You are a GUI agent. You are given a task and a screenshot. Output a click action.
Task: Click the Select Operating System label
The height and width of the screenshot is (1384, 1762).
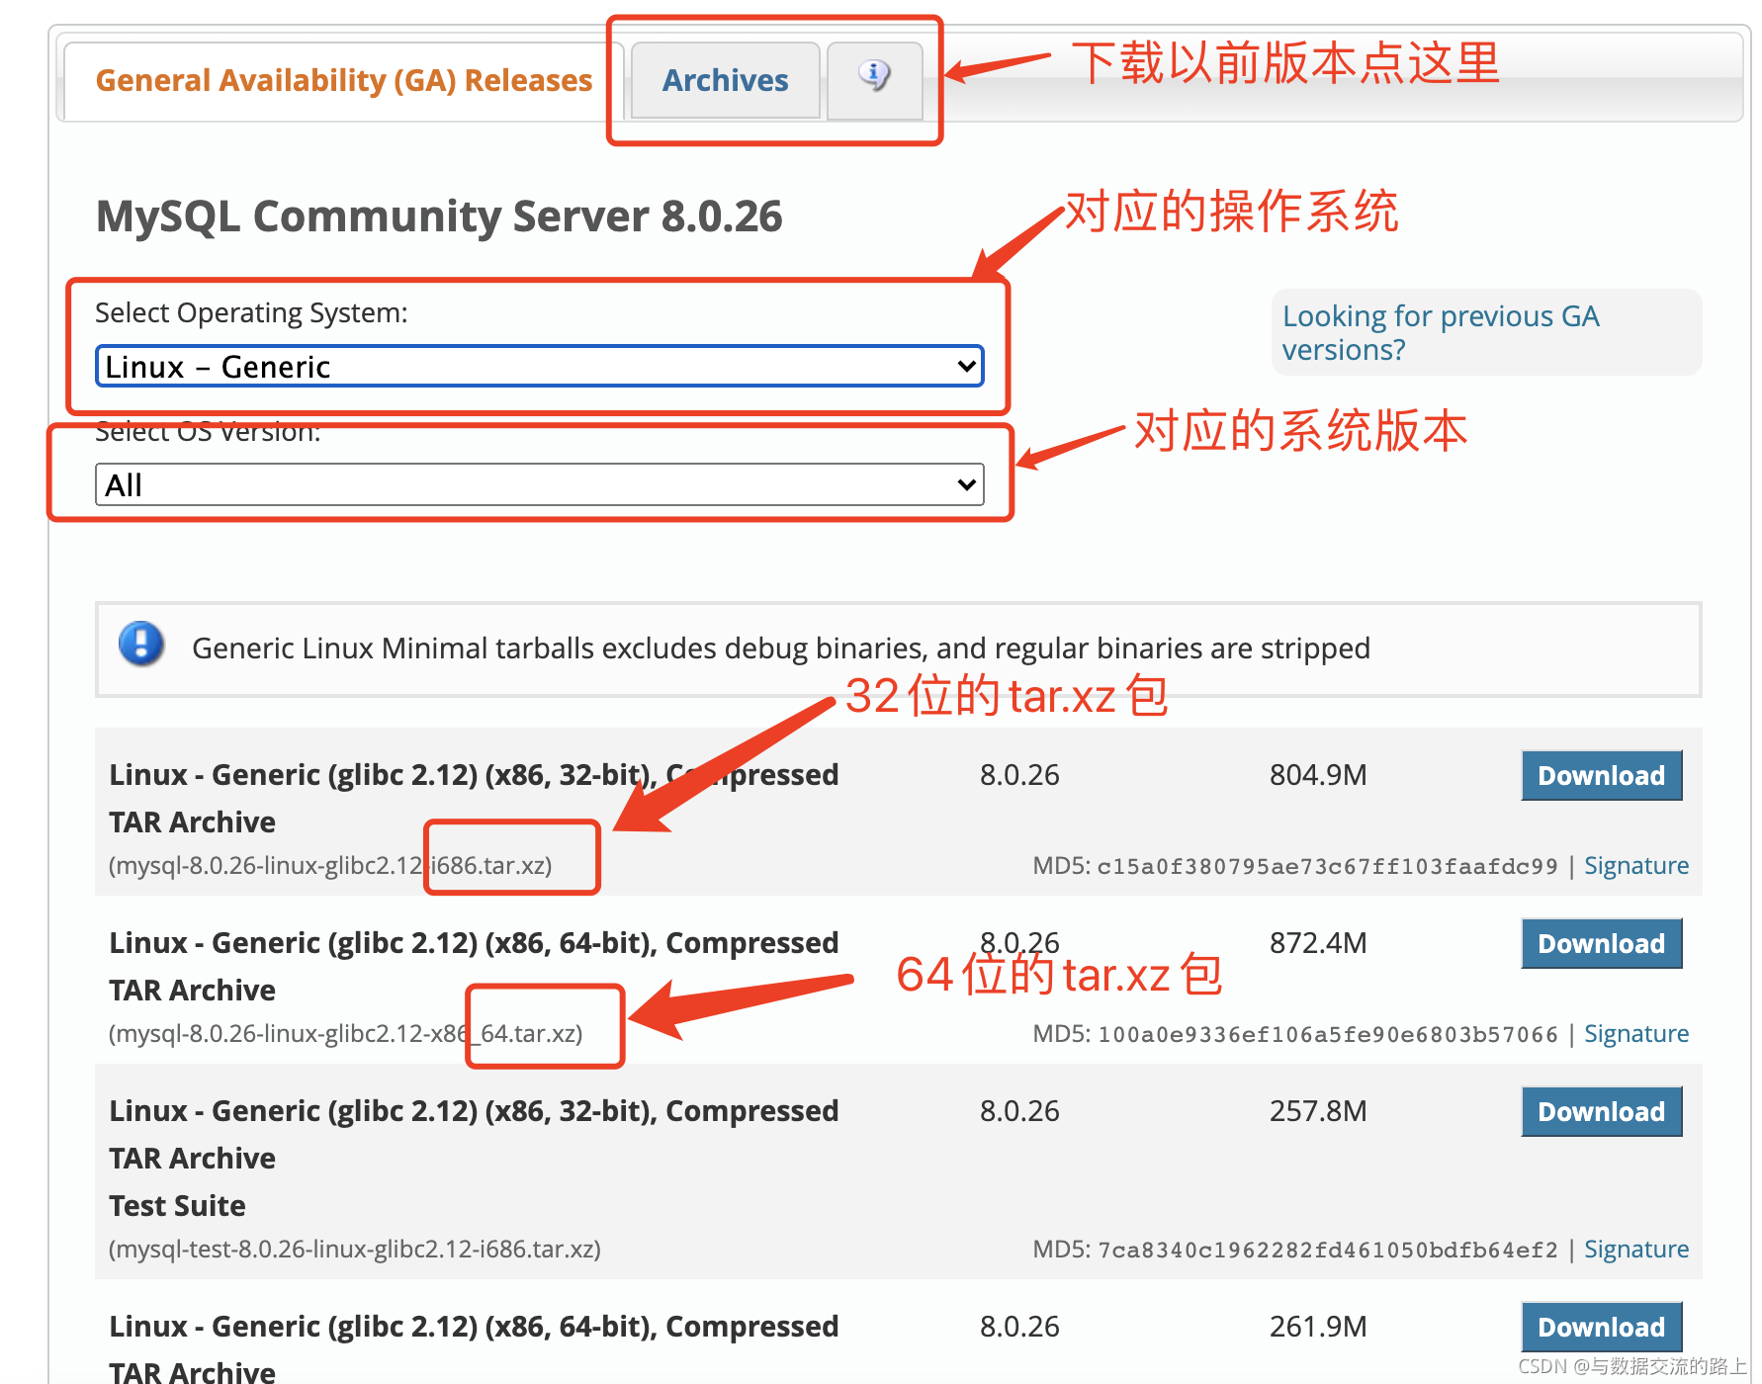251,313
